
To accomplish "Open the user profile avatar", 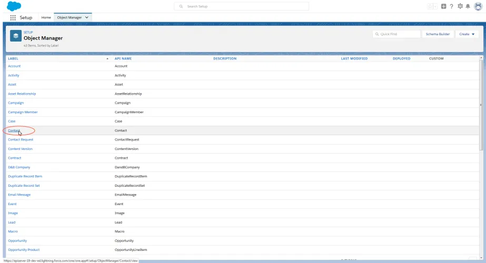I will [x=478, y=6].
